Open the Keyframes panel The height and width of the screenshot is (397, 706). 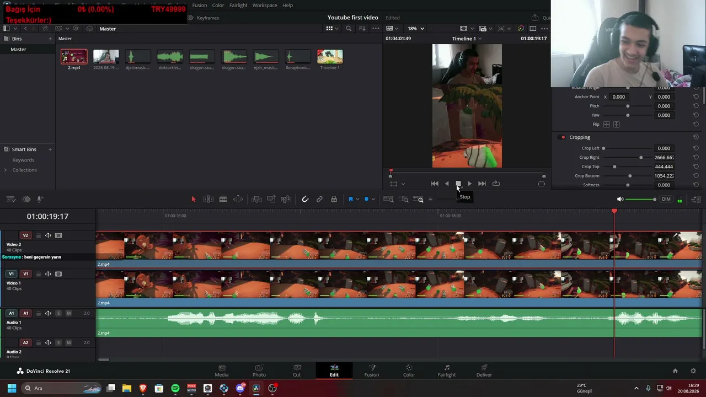[x=204, y=18]
